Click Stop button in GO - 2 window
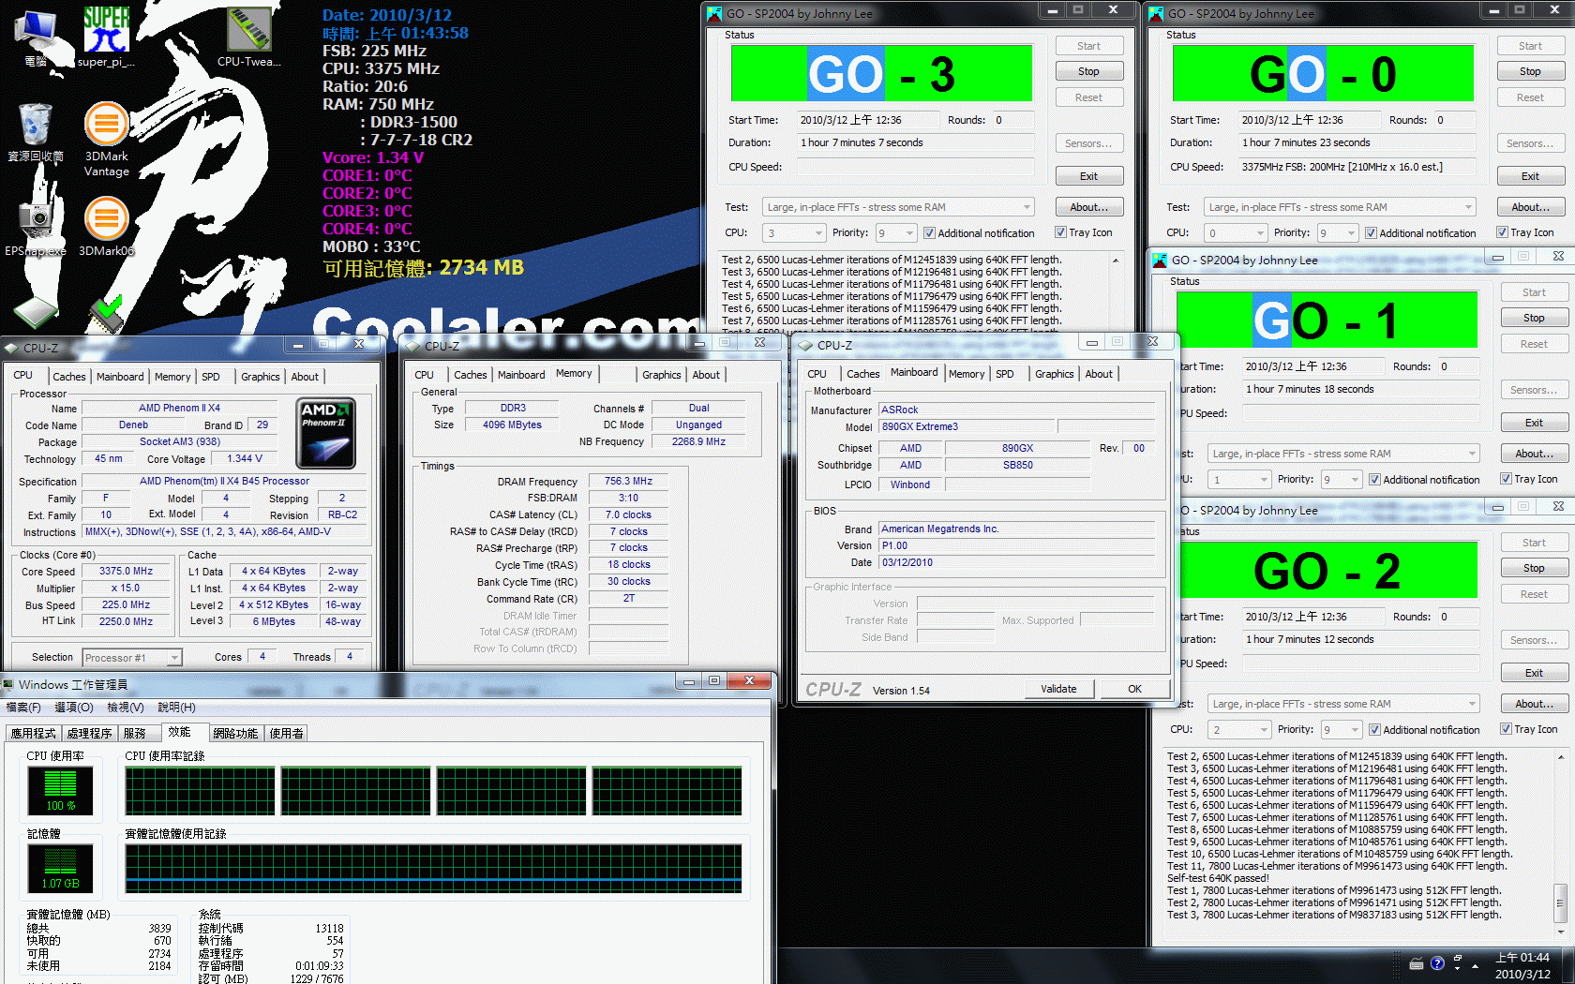 pyautogui.click(x=1534, y=568)
